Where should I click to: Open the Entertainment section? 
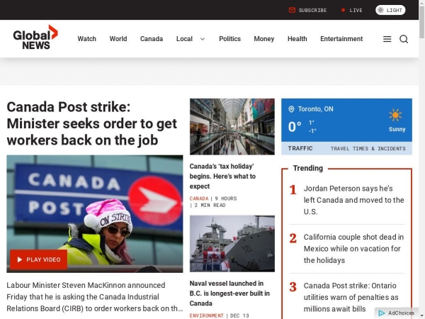click(x=341, y=39)
